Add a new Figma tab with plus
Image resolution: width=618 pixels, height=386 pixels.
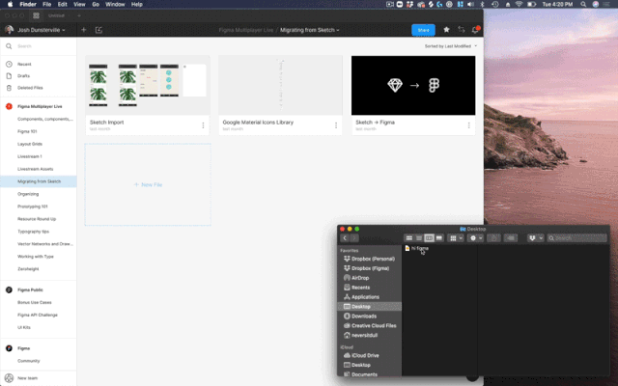[79, 15]
